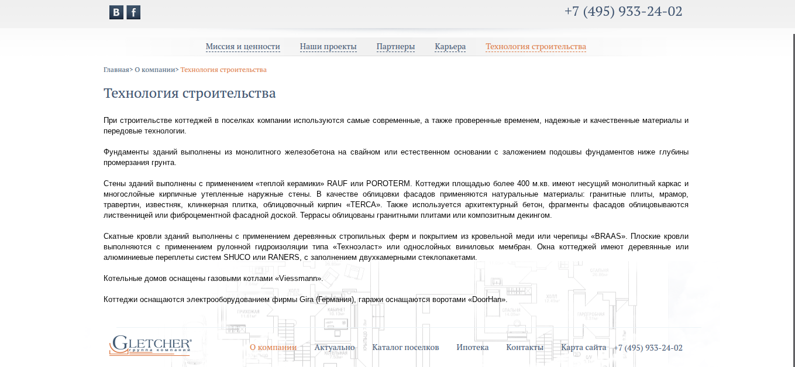The height and width of the screenshot is (367, 795).
Task: Open Карта сайта link
Action: click(x=583, y=347)
